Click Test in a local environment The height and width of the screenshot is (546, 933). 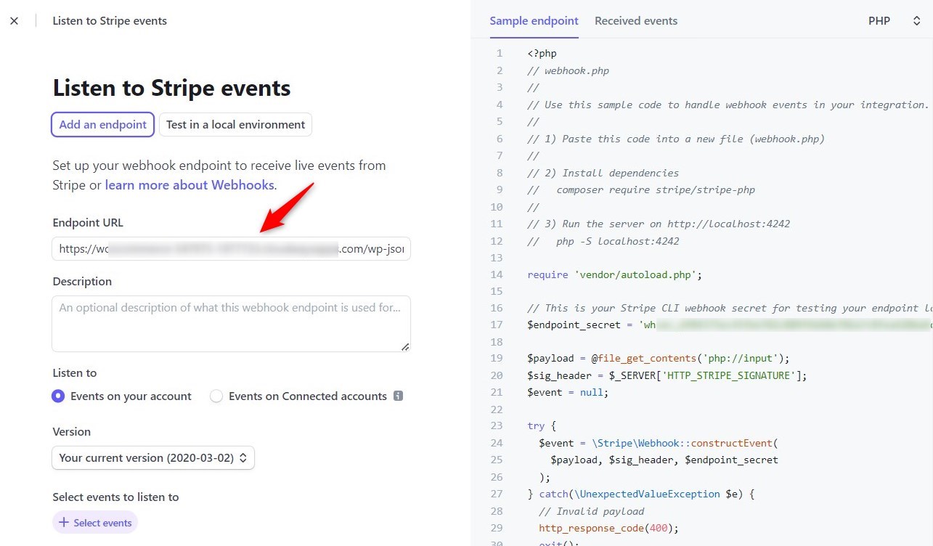click(x=235, y=124)
